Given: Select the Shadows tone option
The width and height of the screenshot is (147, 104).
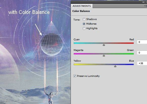Looking at the screenshot, I should click(84, 19).
